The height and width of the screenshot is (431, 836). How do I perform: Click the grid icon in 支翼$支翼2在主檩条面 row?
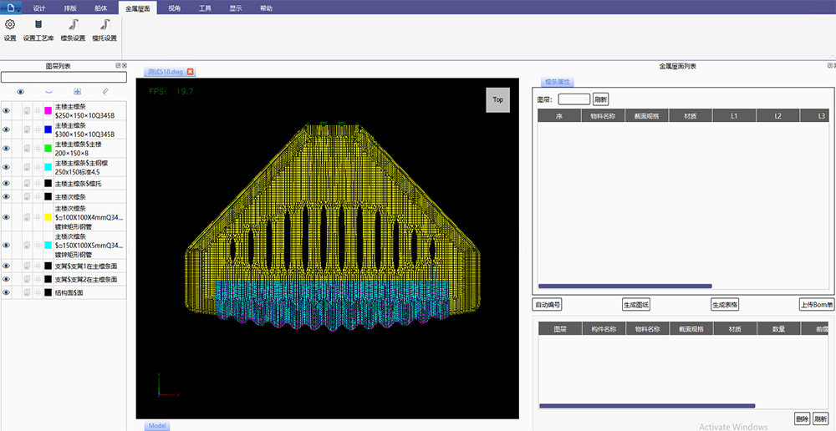tap(38, 279)
